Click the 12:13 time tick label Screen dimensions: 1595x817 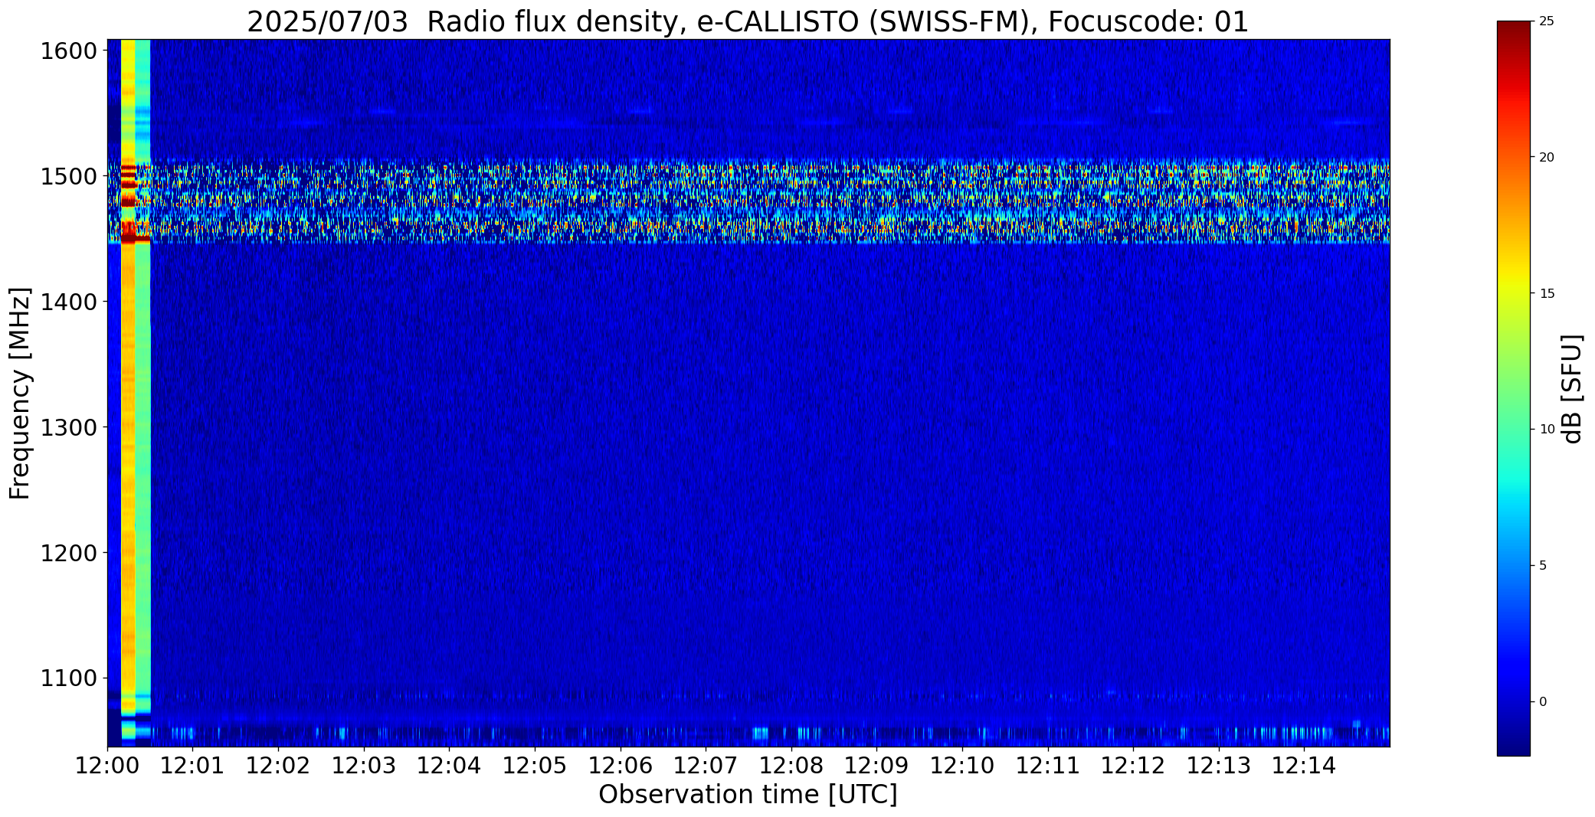point(1219,765)
